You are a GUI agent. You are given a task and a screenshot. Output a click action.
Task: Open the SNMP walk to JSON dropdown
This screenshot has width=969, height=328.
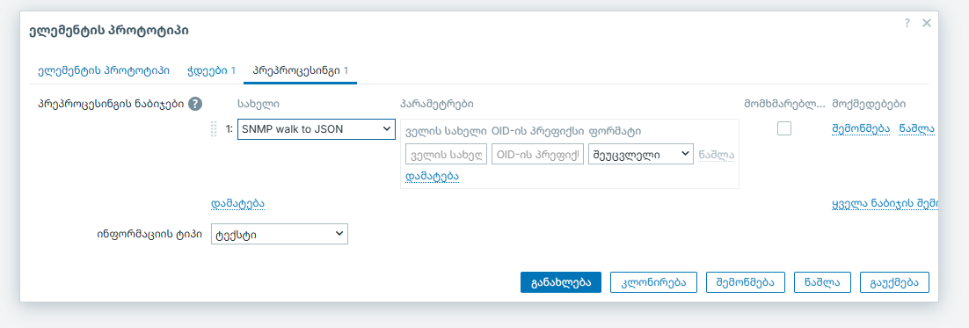[317, 129]
